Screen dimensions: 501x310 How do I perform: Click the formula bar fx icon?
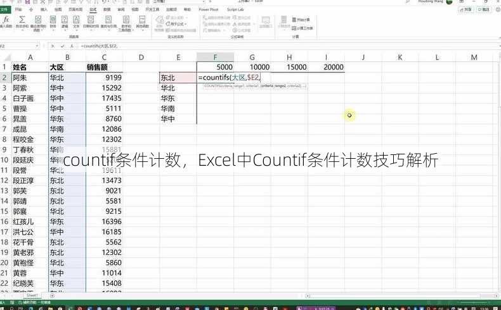tap(72, 46)
